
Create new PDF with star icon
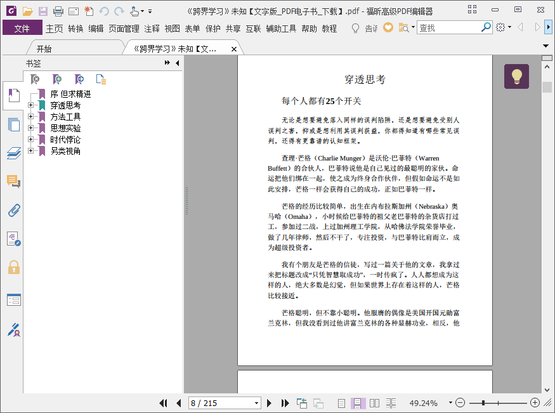[x=89, y=11]
